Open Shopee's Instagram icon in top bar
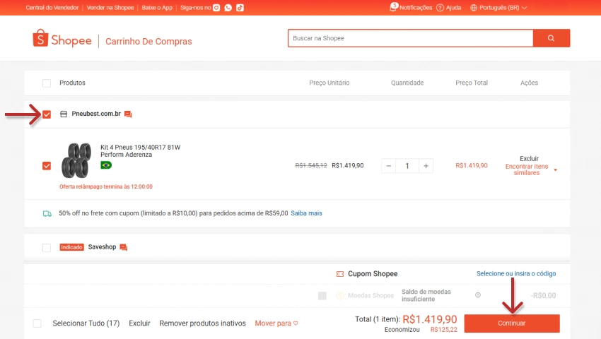Image resolution: width=601 pixels, height=339 pixels. pos(216,8)
